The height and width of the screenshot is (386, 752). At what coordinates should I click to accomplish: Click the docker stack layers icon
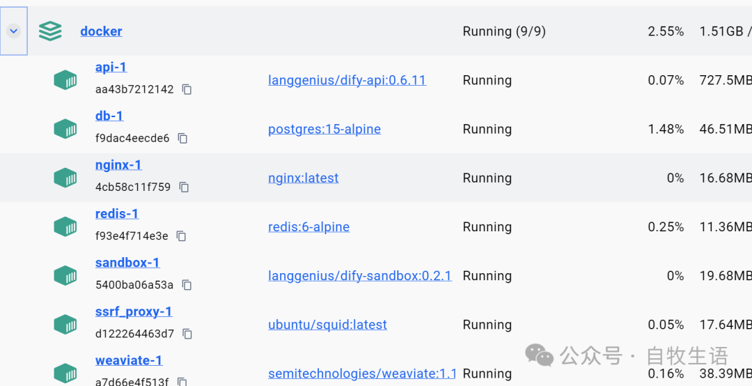(50, 31)
